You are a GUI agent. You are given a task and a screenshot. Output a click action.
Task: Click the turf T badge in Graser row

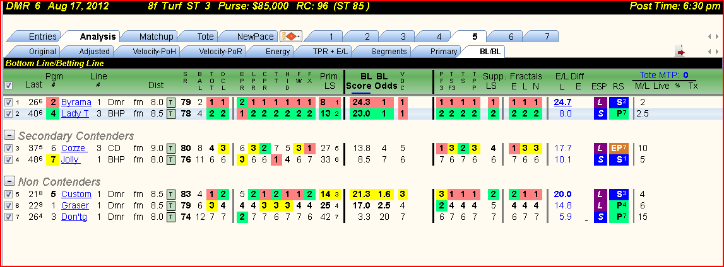coord(170,205)
